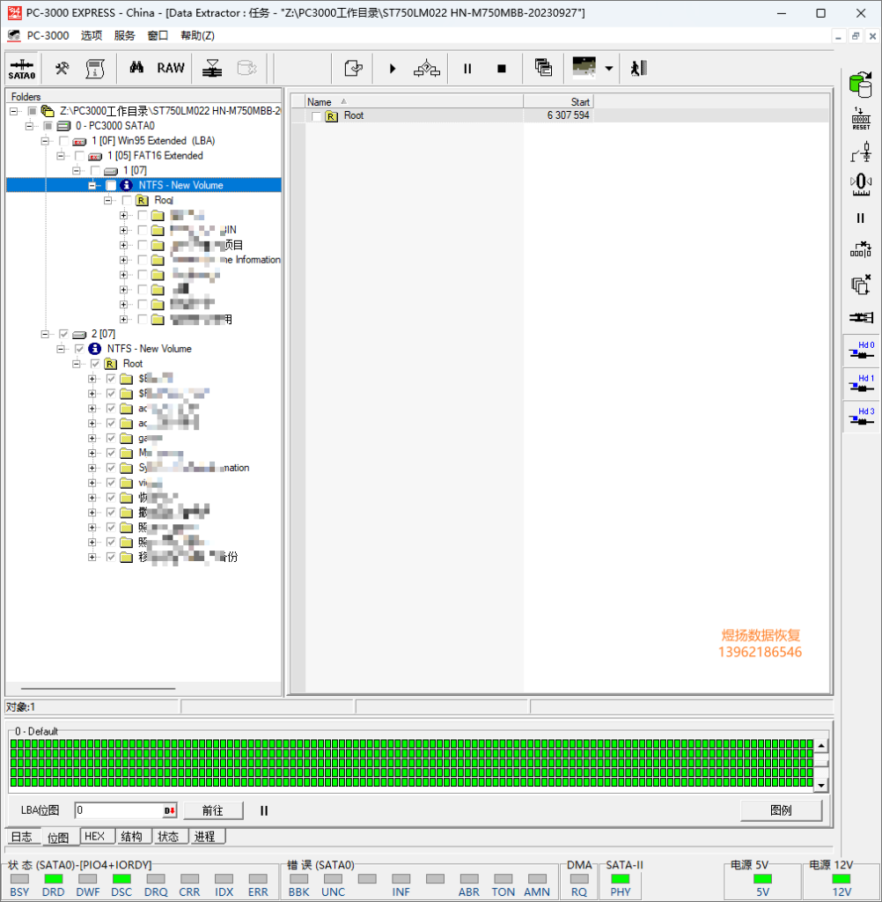This screenshot has height=902, width=882.
Task: Start the task with the play button
Action: [x=393, y=69]
